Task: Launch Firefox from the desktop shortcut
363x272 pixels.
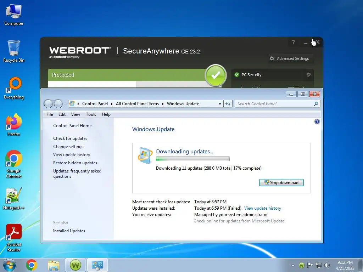Action: coord(14,125)
